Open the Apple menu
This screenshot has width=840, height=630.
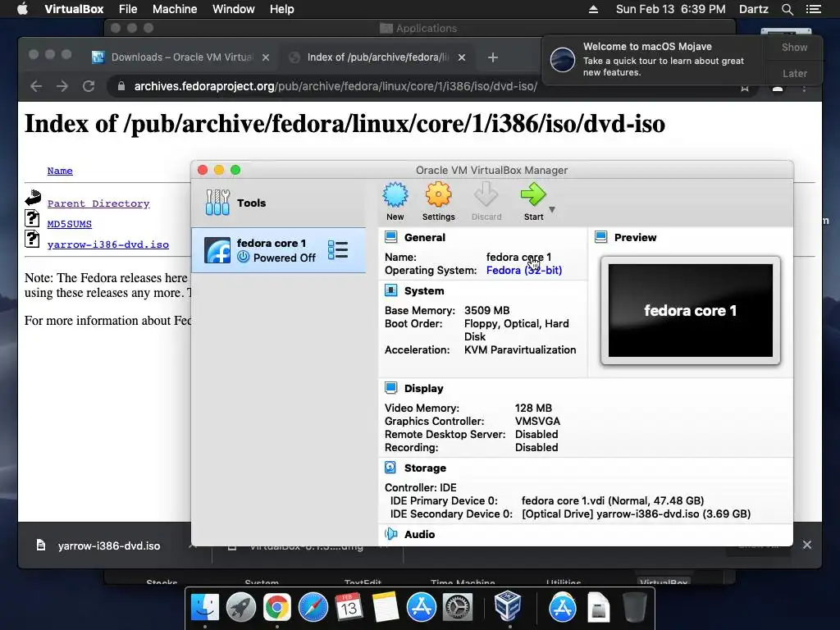22,9
